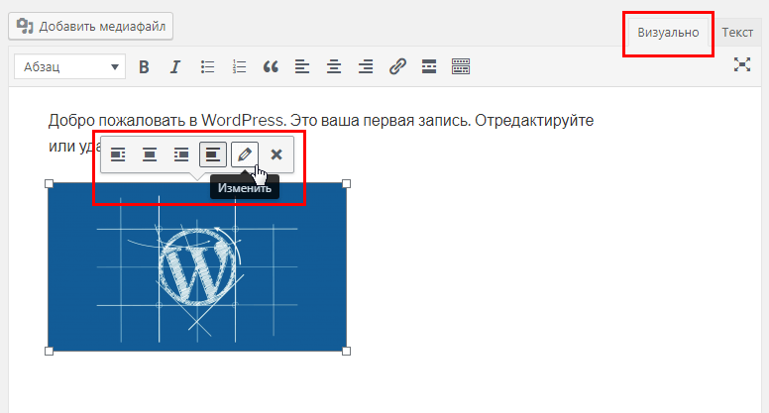
Task: Align text left in main toolbar
Action: point(302,66)
